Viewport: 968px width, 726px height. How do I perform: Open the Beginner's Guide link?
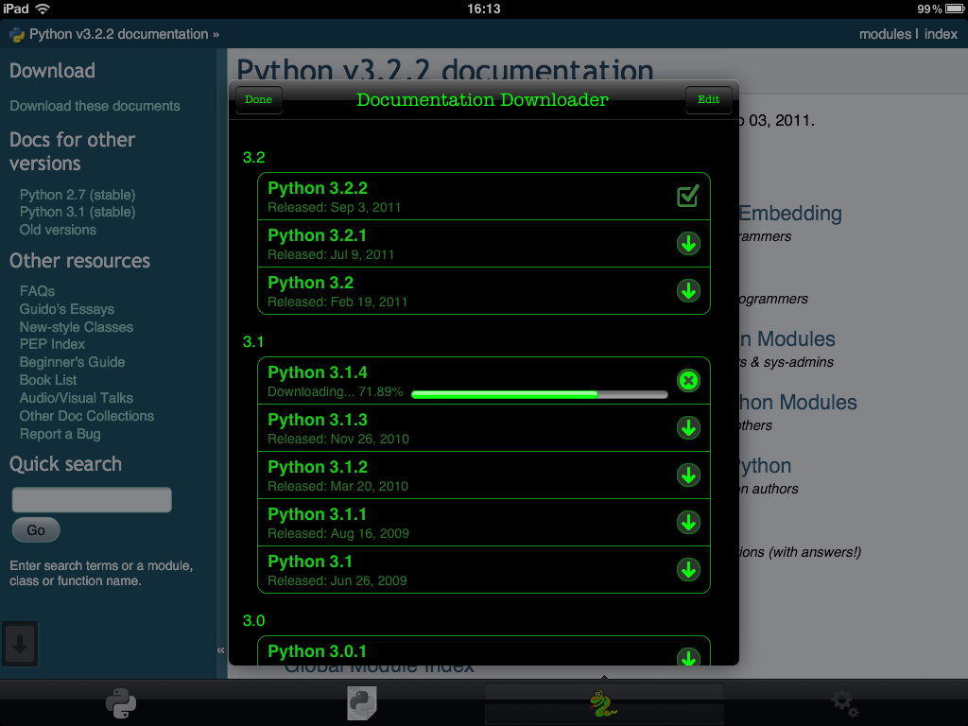(72, 362)
